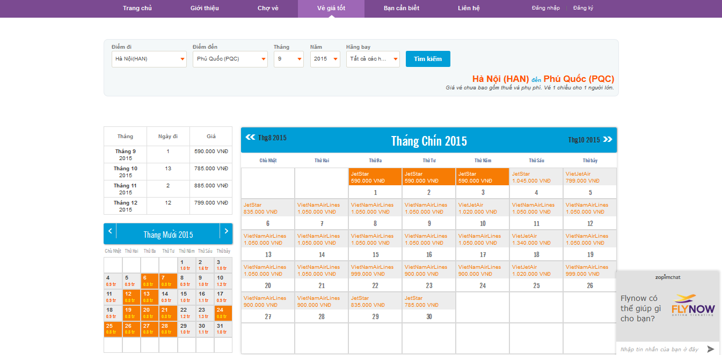Click the small calendar next arrow
This screenshot has height=355, width=722.
pos(226,231)
